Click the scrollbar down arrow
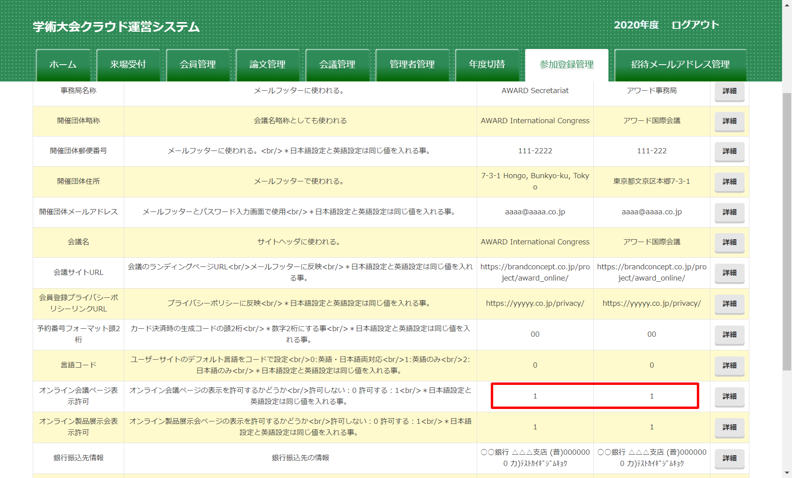This screenshot has width=792, height=478. (x=787, y=473)
